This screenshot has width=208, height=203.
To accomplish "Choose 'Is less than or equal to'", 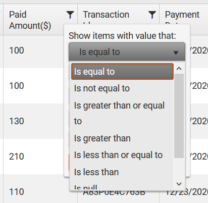I will [x=122, y=155].
